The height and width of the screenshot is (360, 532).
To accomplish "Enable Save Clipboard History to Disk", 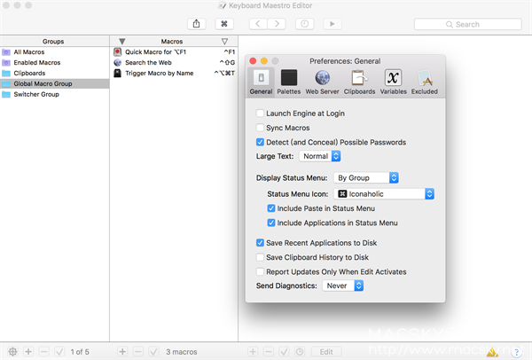I will point(260,257).
